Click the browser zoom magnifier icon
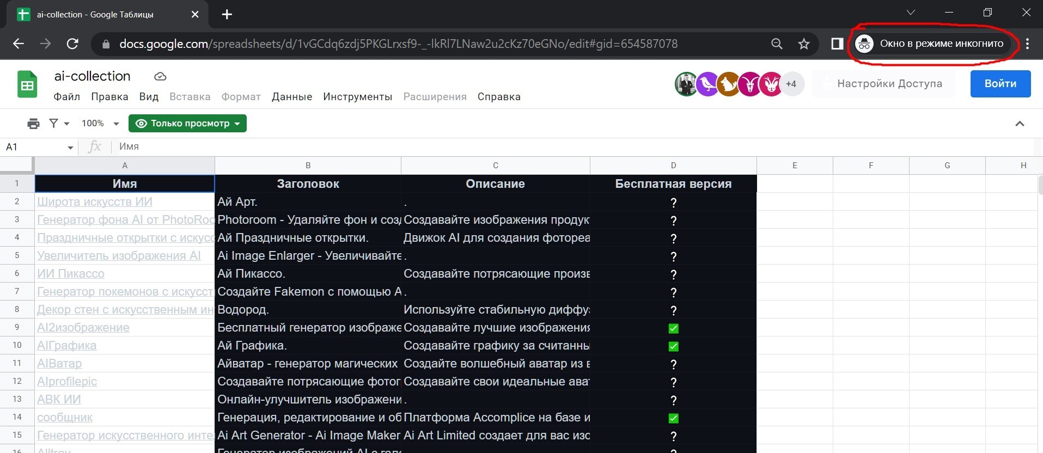This screenshot has height=453, width=1043. click(777, 44)
